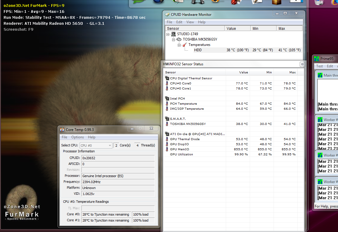Click the Sensor column header in Hardware Monitor
The width and height of the screenshot is (338, 232).
coord(195,28)
